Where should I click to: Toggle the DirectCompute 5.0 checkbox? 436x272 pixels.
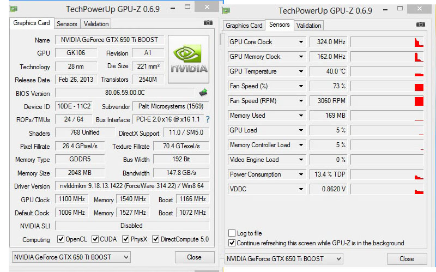tap(156, 239)
